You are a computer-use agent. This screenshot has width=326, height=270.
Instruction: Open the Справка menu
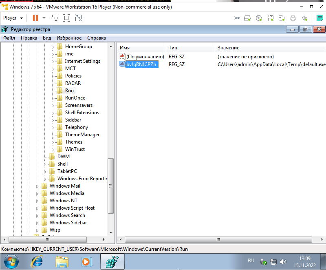click(x=97, y=38)
